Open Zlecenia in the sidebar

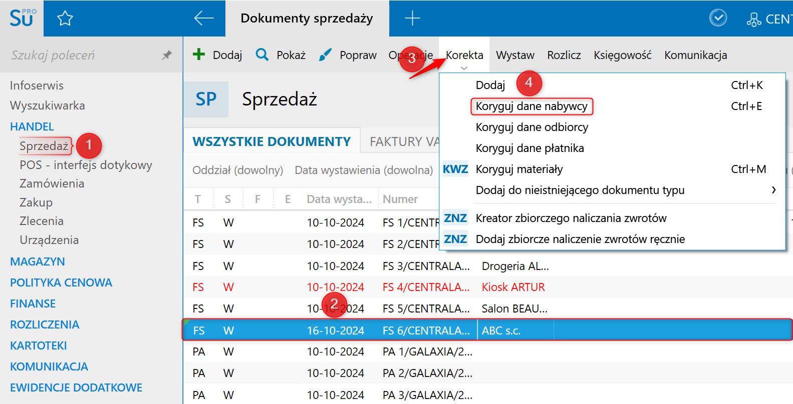tap(42, 221)
